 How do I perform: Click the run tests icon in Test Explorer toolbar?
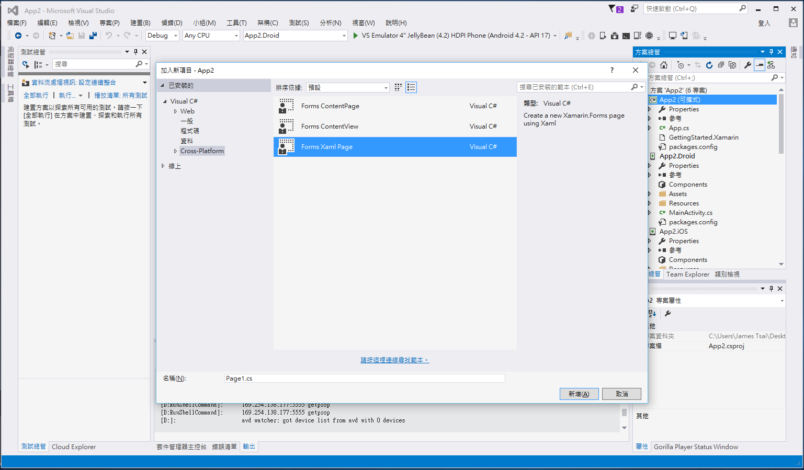point(26,64)
